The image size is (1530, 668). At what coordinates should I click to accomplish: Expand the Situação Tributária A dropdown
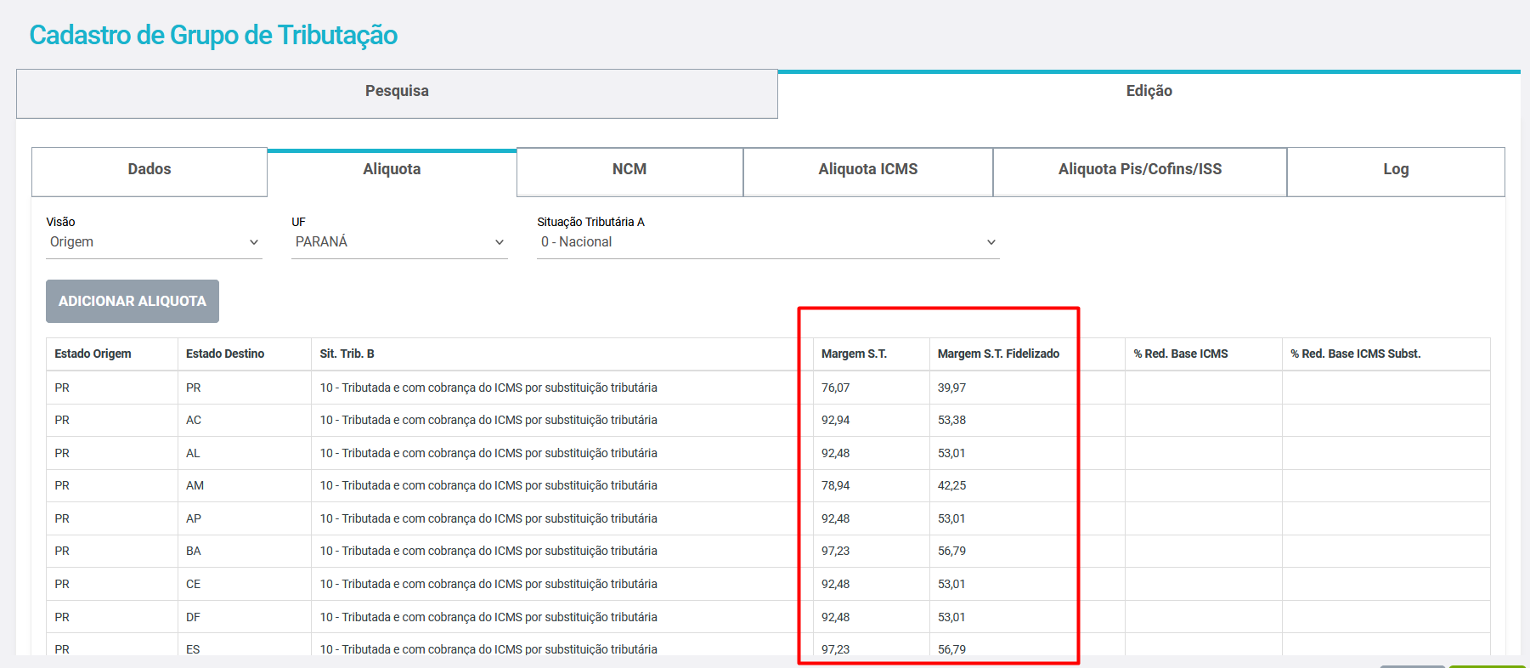coord(768,242)
